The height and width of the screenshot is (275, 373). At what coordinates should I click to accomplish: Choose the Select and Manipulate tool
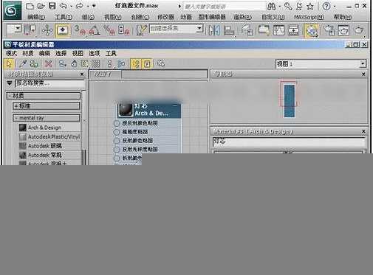point(47,30)
